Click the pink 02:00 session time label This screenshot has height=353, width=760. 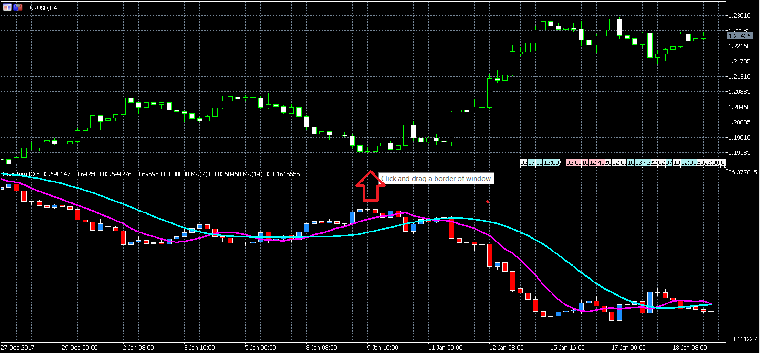click(573, 163)
